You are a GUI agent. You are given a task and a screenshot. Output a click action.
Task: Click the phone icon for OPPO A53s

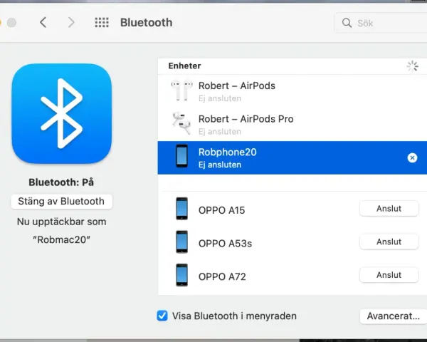point(182,242)
